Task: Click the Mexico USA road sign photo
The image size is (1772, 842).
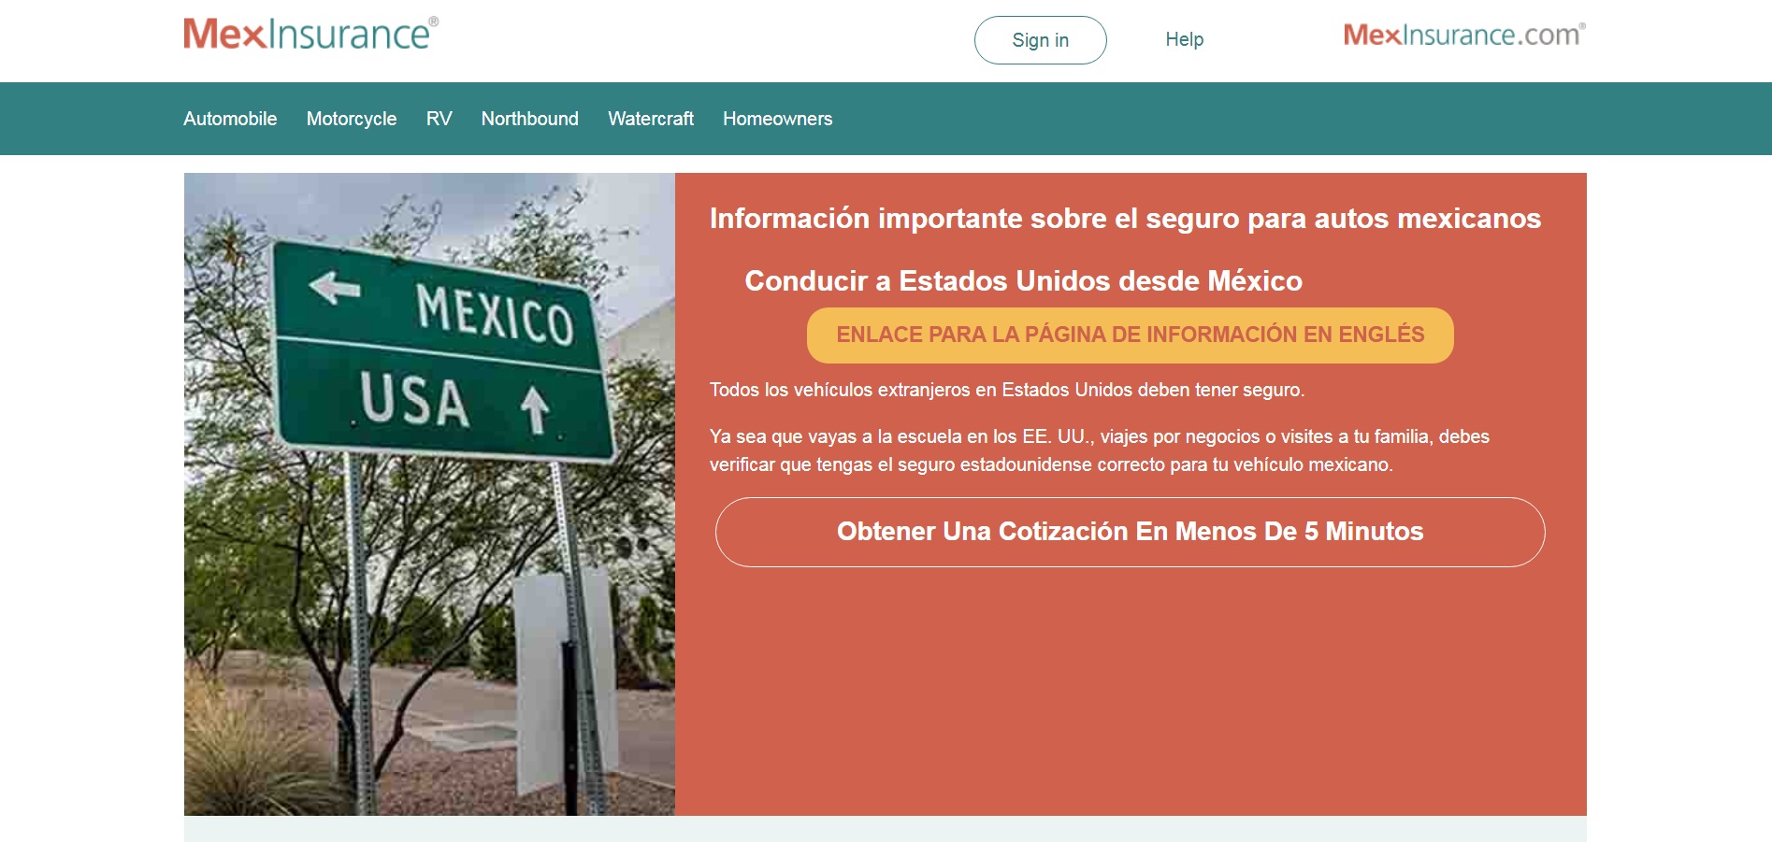Action: pos(429,493)
